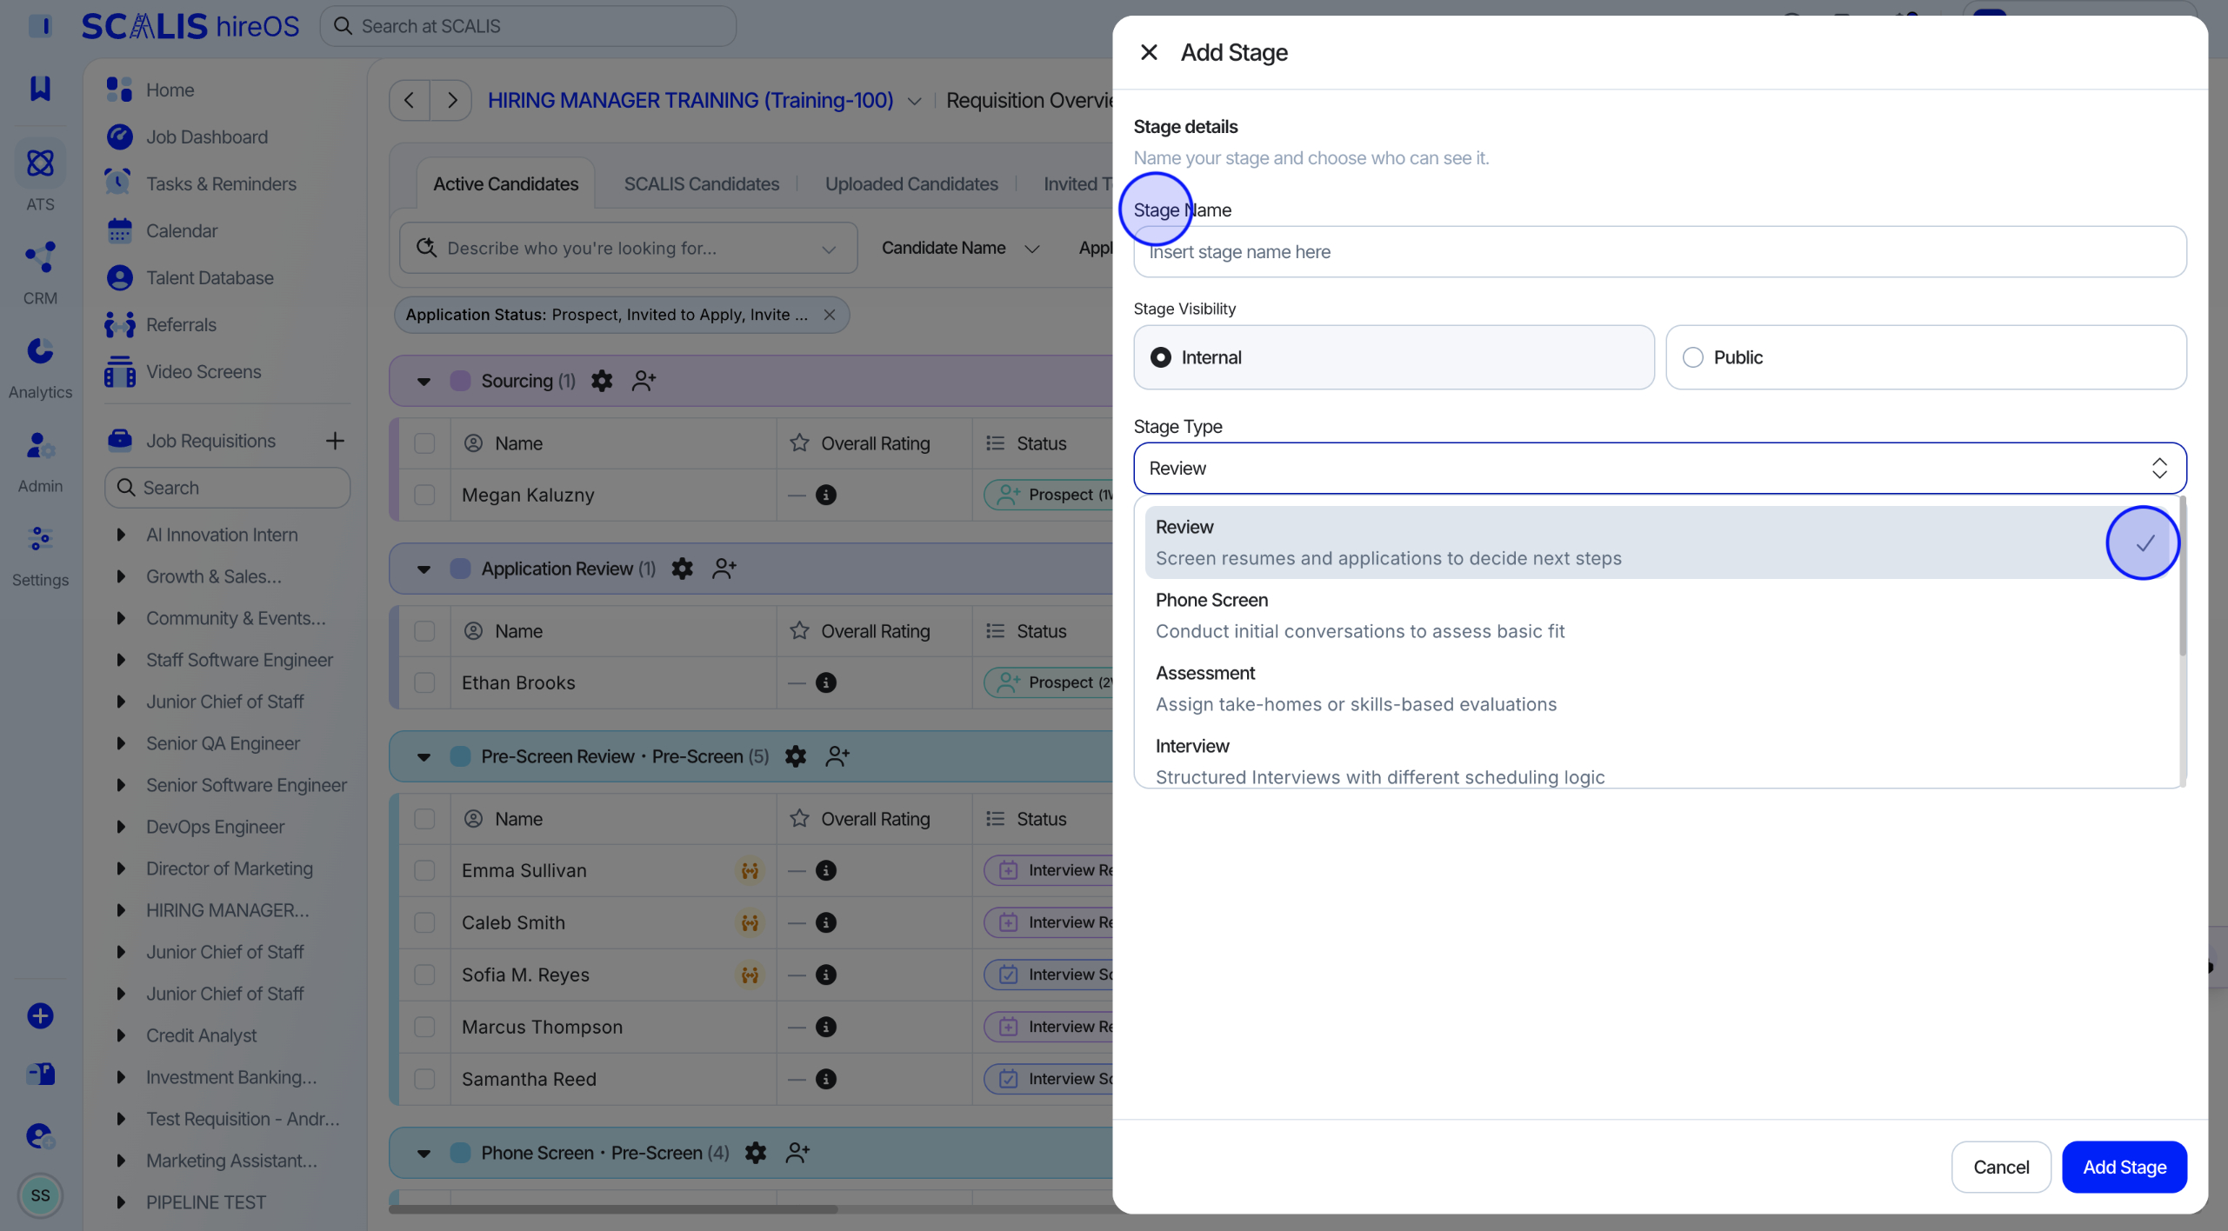Image resolution: width=2228 pixels, height=1231 pixels.
Task: Click the Calendar icon in sidebar
Action: click(x=119, y=230)
